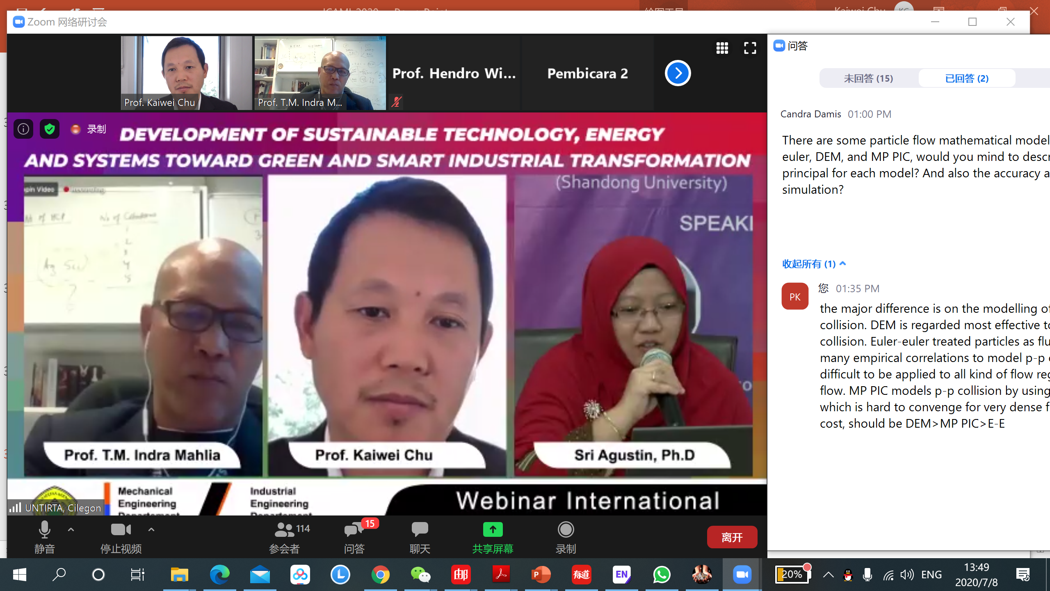This screenshot has height=591, width=1050.
Task: Click the green share screen icon
Action: point(493,530)
